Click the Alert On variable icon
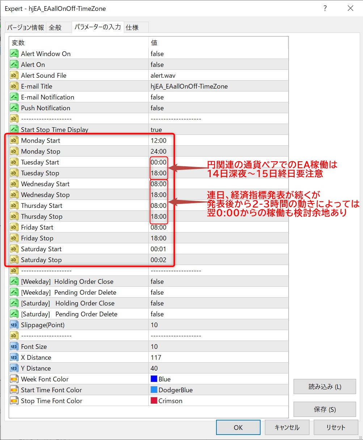The height and width of the screenshot is (440, 363). 14,65
